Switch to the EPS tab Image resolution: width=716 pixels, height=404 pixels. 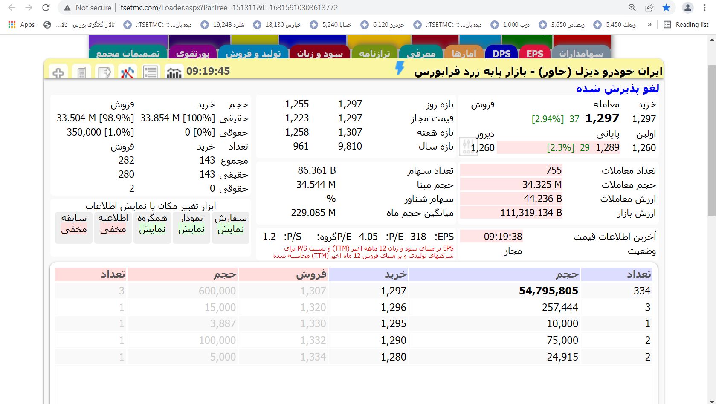tap(535, 53)
